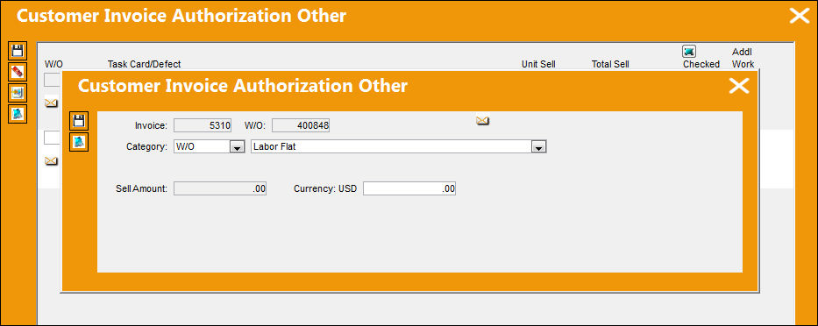The height and width of the screenshot is (326, 818).
Task: Open the Labor Flat dropdown
Action: [x=538, y=147]
